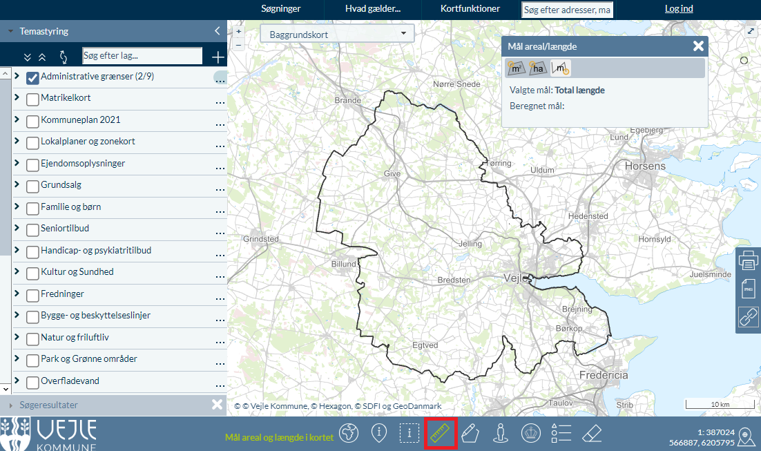This screenshot has height=451, width=761.
Task: Click the Log ind link
Action: (679, 8)
